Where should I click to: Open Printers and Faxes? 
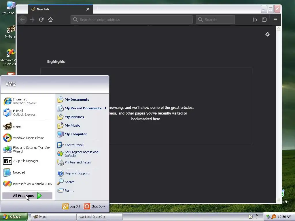point(82,162)
